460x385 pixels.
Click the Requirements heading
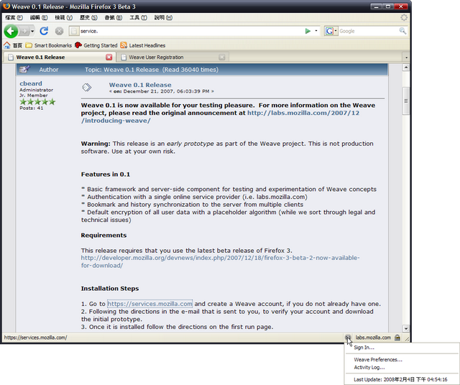tap(103, 235)
